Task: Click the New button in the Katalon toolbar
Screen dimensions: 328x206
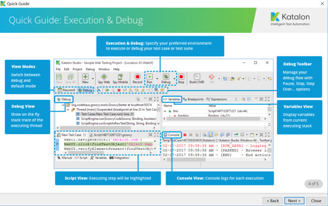Action: click(85, 78)
